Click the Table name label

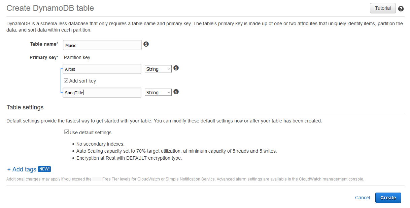pyautogui.click(x=44, y=44)
